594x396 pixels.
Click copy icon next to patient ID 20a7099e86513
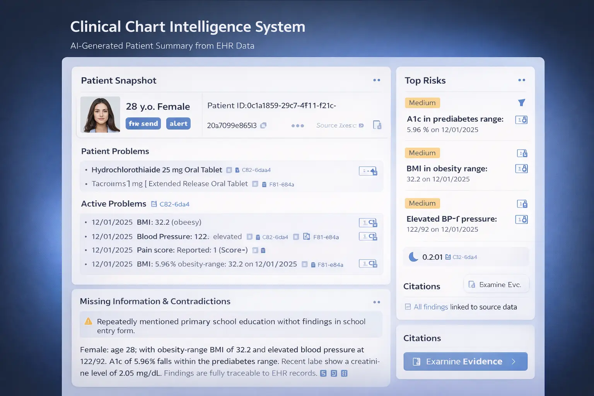click(263, 125)
